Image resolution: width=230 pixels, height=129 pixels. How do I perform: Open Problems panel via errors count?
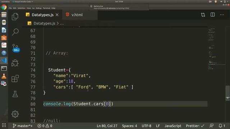click(41, 126)
